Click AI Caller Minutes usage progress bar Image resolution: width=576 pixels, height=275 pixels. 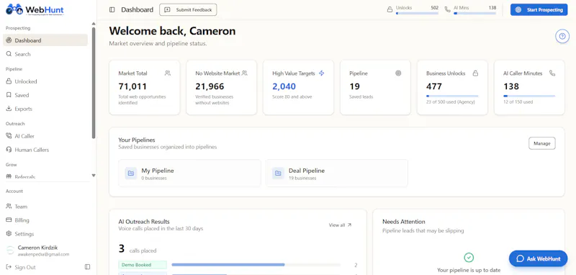529,96
